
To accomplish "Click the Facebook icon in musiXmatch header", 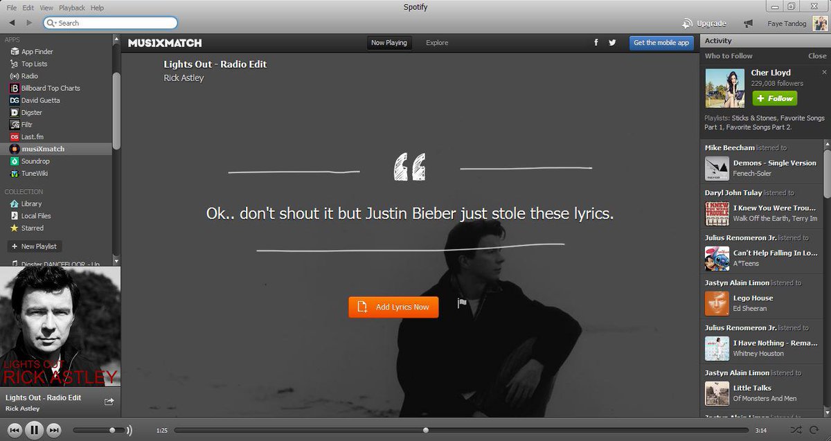I will 596,42.
